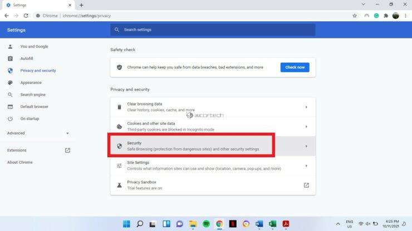Click the arrow on Clear browsing data row
The height and width of the screenshot is (231, 412).
pyautogui.click(x=306, y=107)
